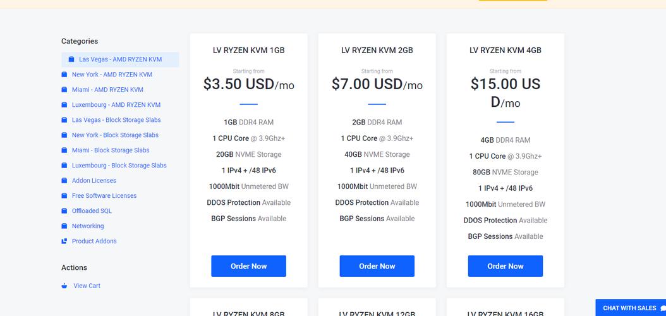Open the View Cart link

[87, 286]
